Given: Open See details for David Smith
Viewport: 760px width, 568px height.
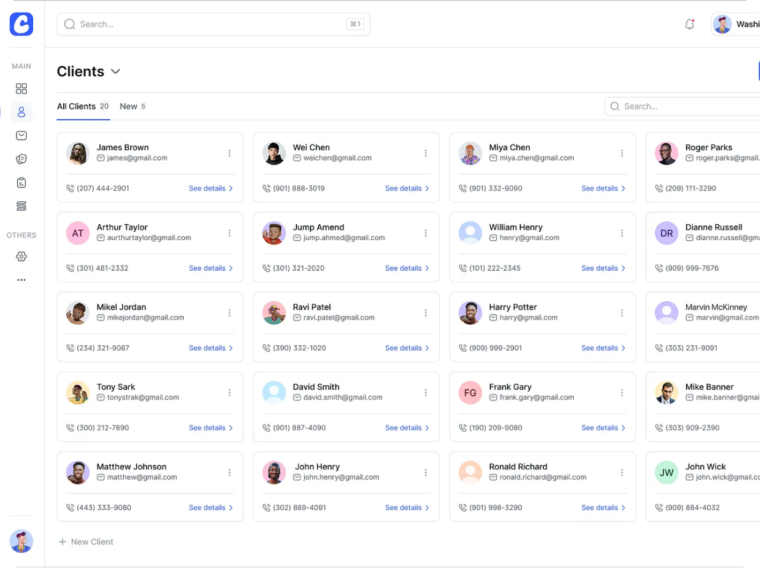Looking at the screenshot, I should (407, 428).
